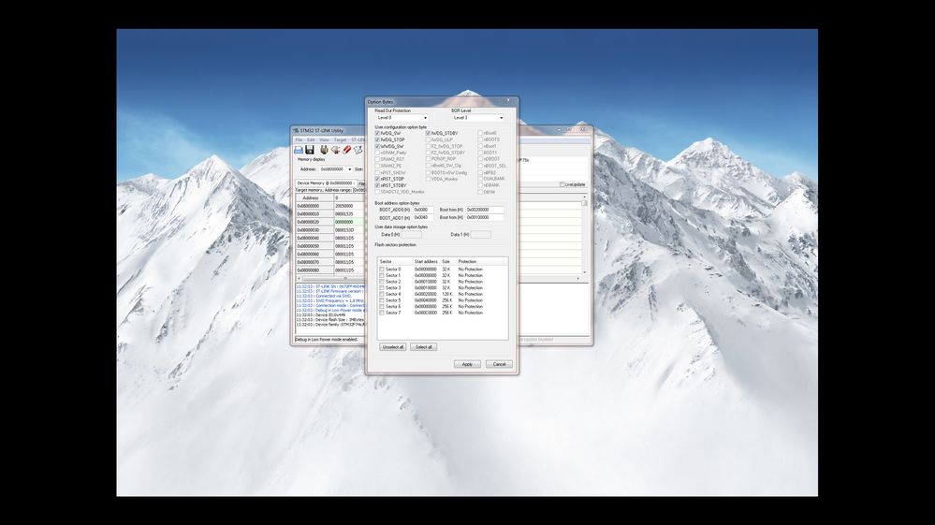This screenshot has height=525, width=935.
Task: Toggle the IWDG_STDBY checkbox
Action: (428, 134)
